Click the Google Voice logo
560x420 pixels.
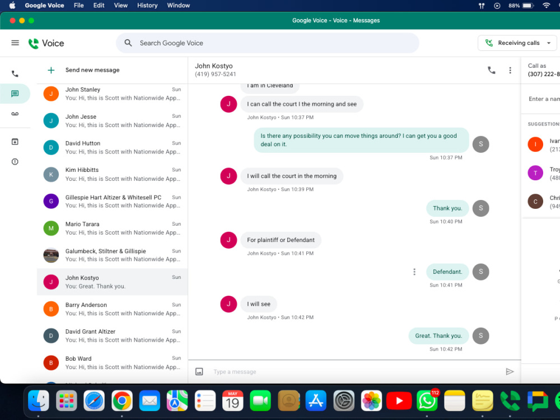(x=46, y=43)
